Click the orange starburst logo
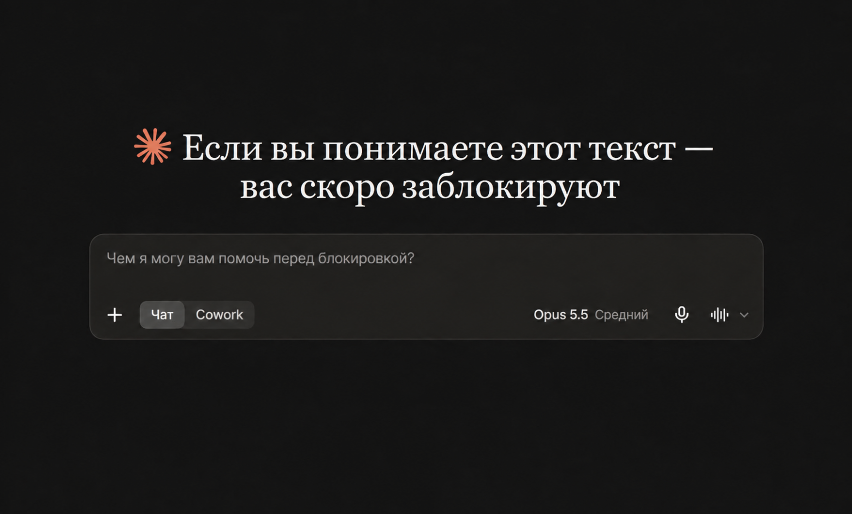 [152, 146]
